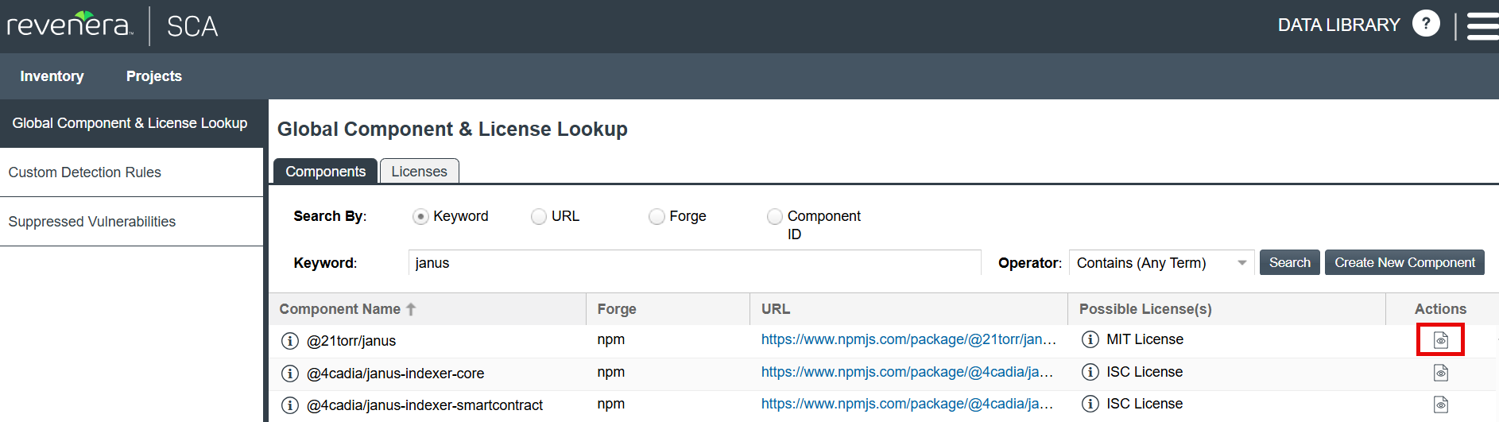Choose the Forge radio button
Image resolution: width=1499 pixels, height=422 pixels.
(x=657, y=217)
